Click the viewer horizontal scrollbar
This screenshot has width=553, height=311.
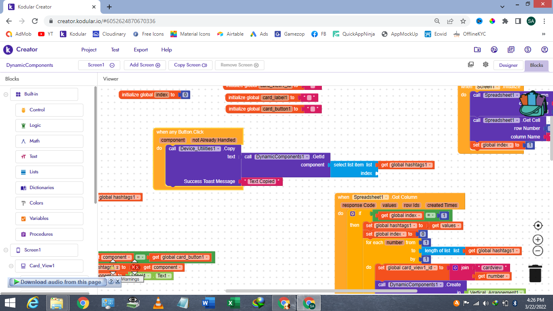tap(321, 290)
